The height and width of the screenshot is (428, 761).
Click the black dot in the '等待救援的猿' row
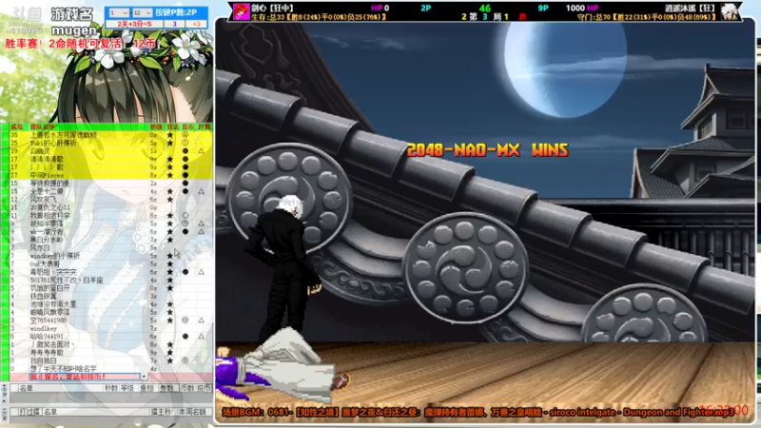pos(185,183)
